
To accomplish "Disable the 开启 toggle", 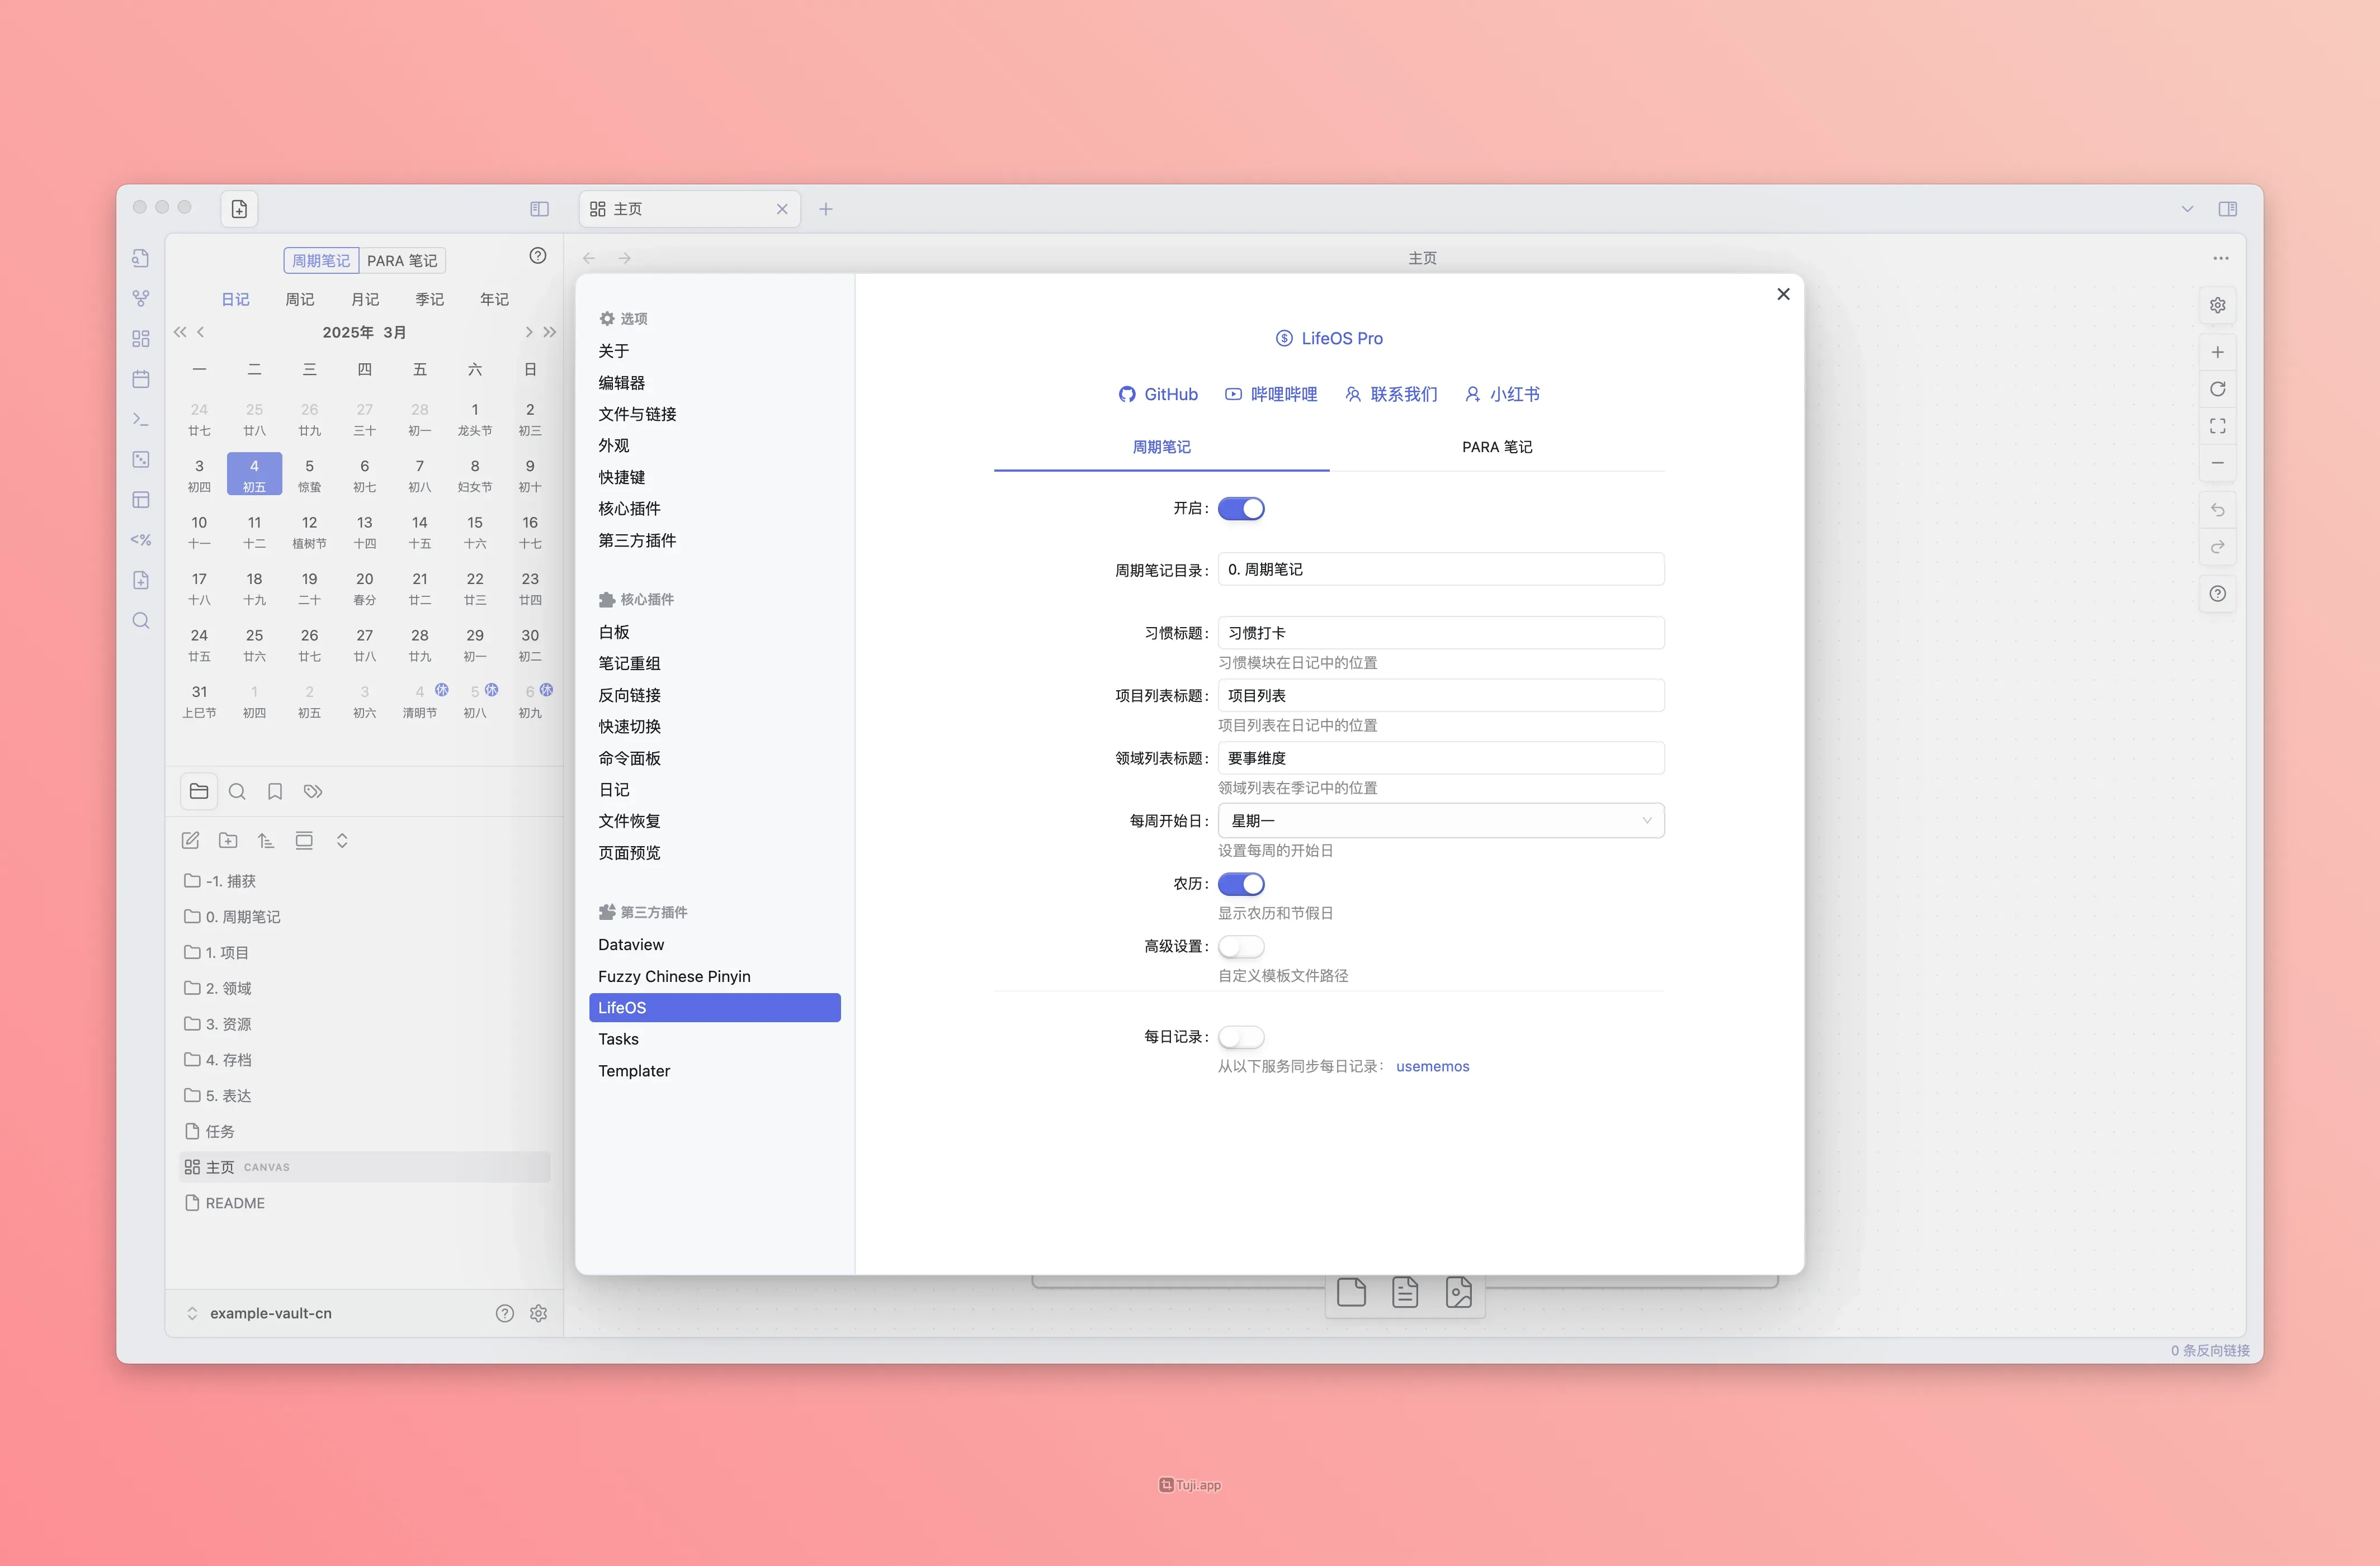I will pos(1241,509).
